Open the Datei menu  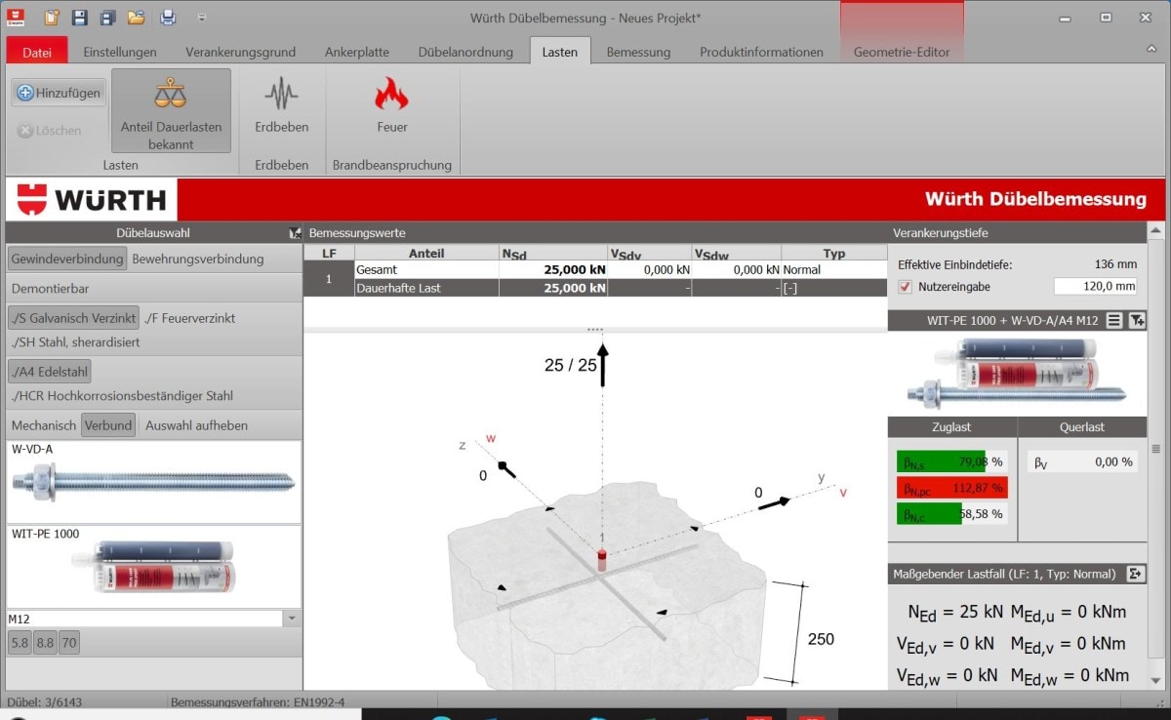click(37, 52)
